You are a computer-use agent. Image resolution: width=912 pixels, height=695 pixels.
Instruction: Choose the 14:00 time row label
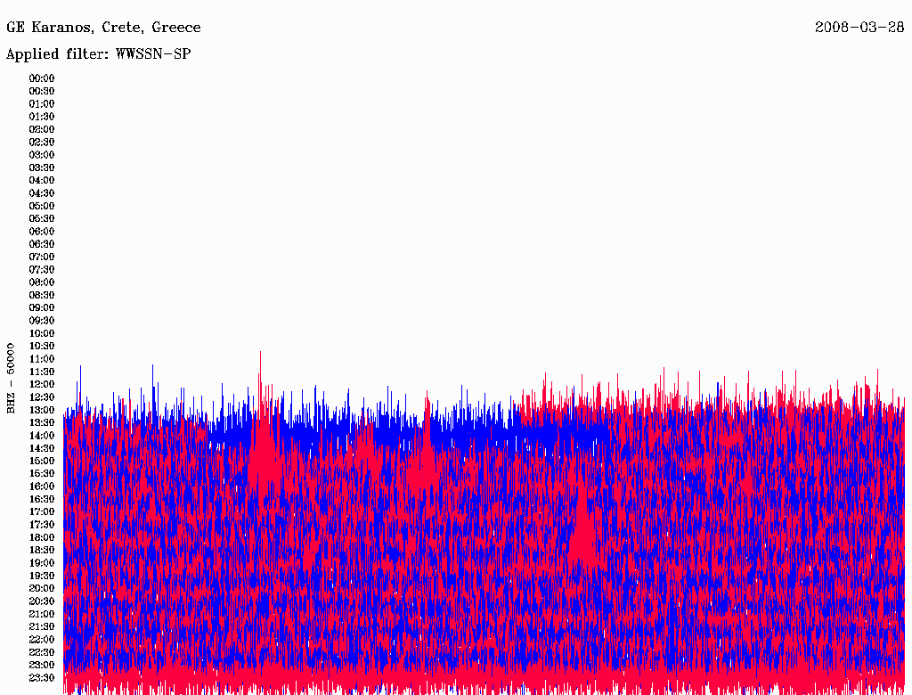coord(42,435)
